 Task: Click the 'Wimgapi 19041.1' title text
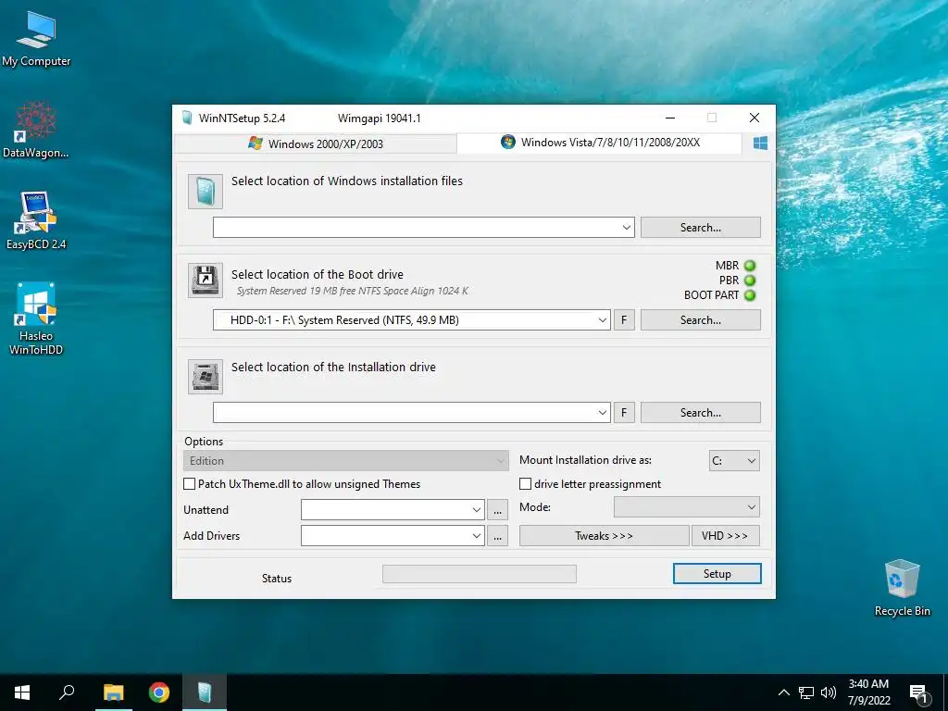pyautogui.click(x=379, y=118)
